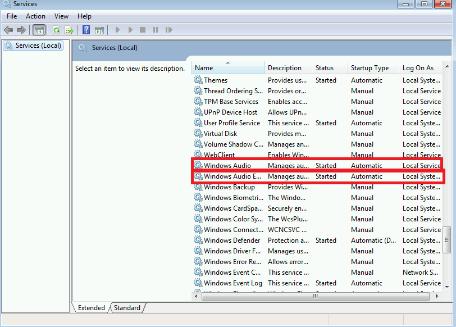This screenshot has width=456, height=327.
Task: Click the Forward arrow toolbar icon
Action: tap(21, 30)
